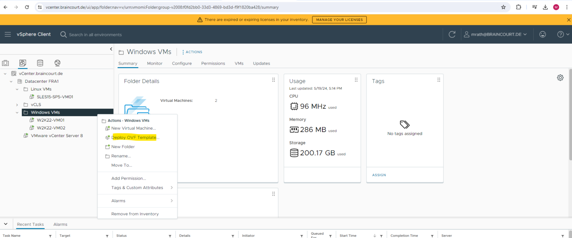Open the Networks inventory view
This screenshot has height=238, width=572.
pos(57,63)
